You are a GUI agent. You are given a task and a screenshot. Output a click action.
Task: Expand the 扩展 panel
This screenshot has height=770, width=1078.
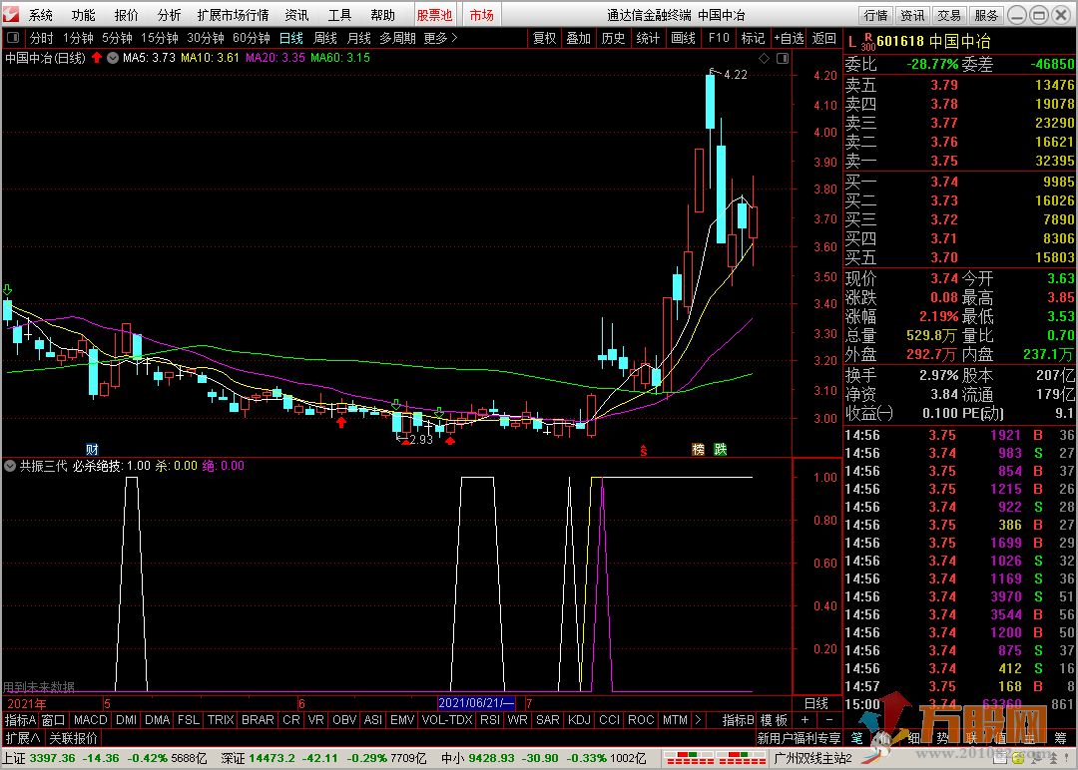pyautogui.click(x=23, y=738)
